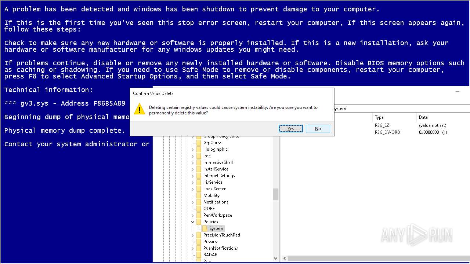Click the RADAR key label

210,255
